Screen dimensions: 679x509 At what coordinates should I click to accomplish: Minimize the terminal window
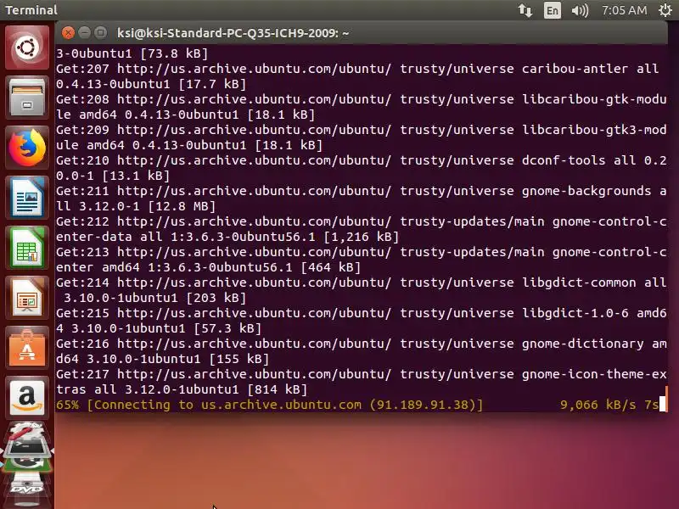[84, 32]
